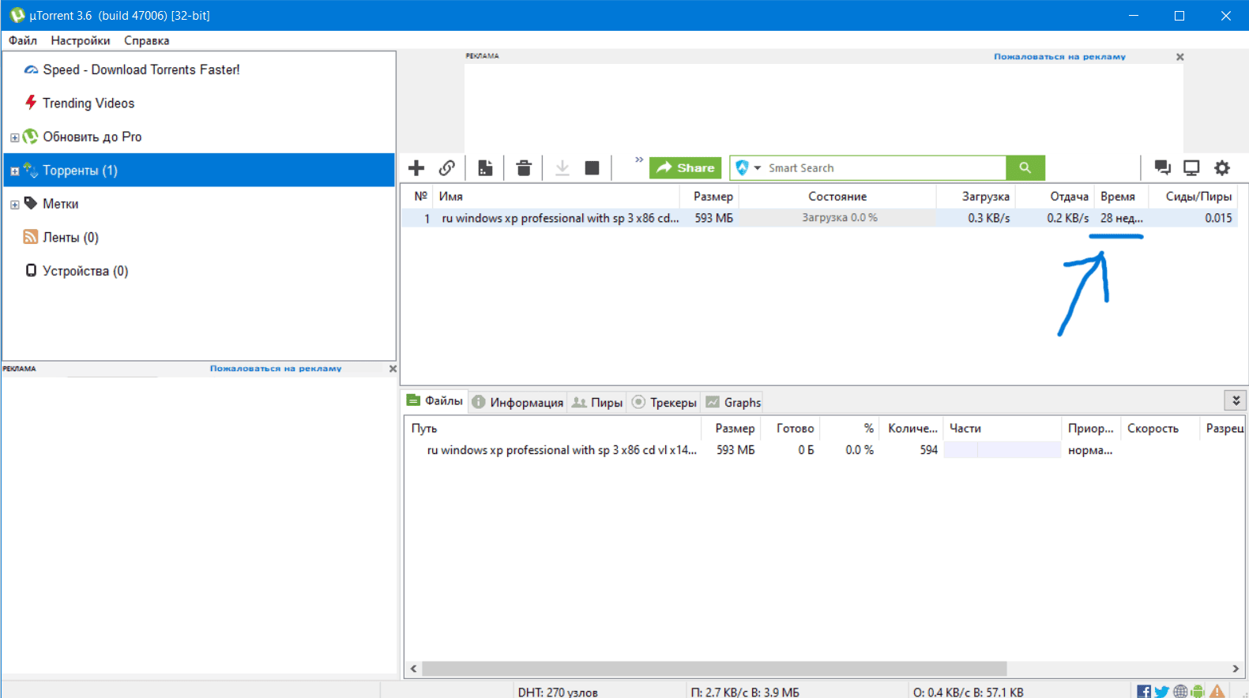Select Устройства (0) in the sidebar

(85, 271)
